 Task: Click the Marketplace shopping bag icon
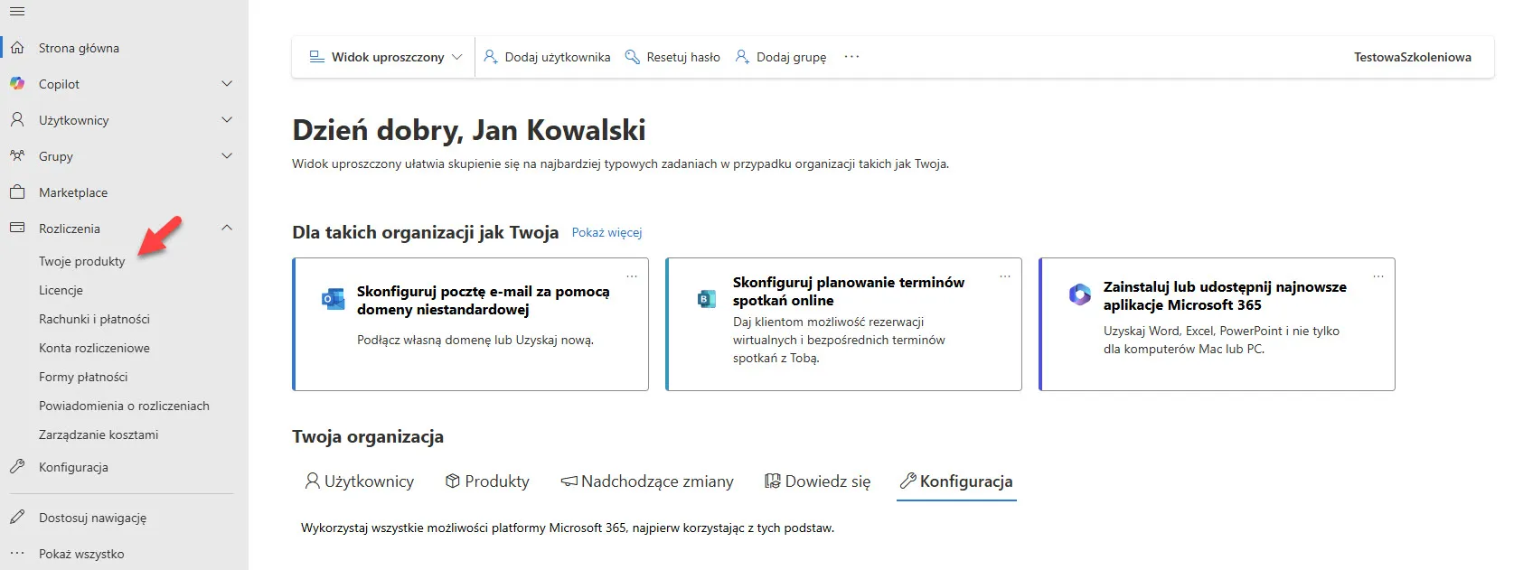pos(17,192)
